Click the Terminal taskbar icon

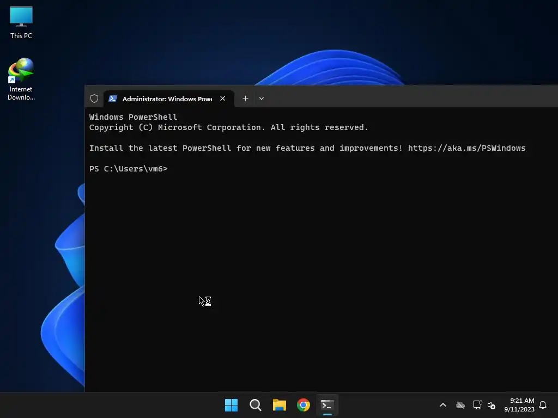click(327, 405)
